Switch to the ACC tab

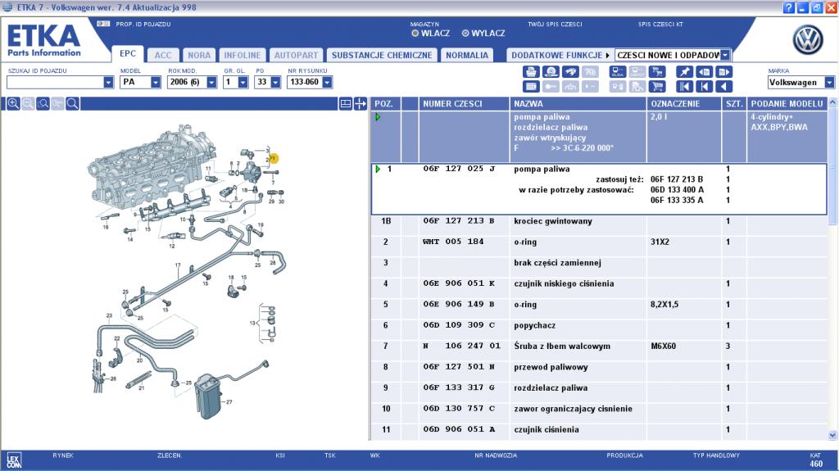[x=163, y=55]
